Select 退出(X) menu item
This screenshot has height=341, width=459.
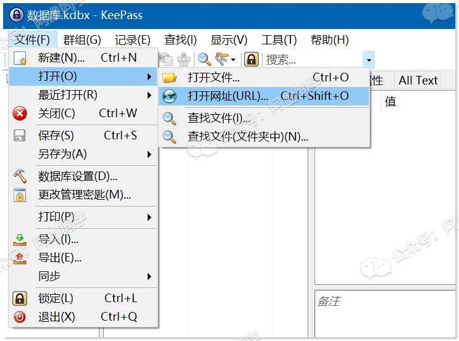pyautogui.click(x=83, y=317)
